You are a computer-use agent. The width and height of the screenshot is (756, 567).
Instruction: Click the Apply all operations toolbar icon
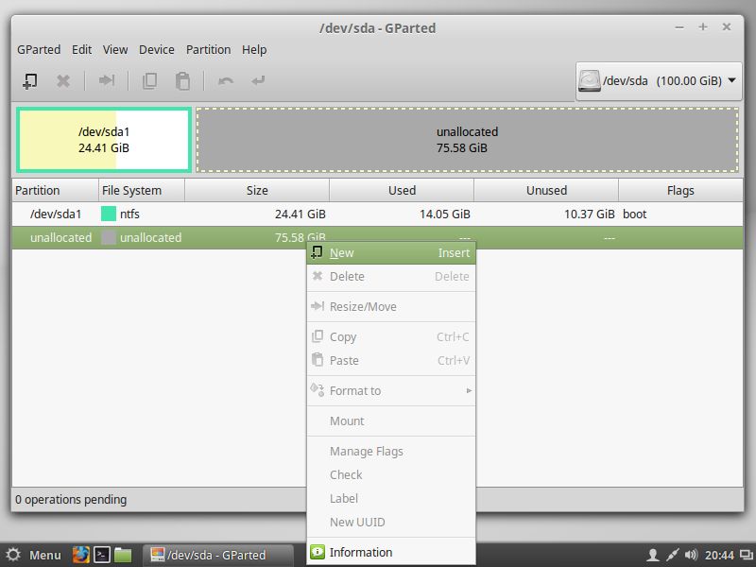tap(258, 80)
